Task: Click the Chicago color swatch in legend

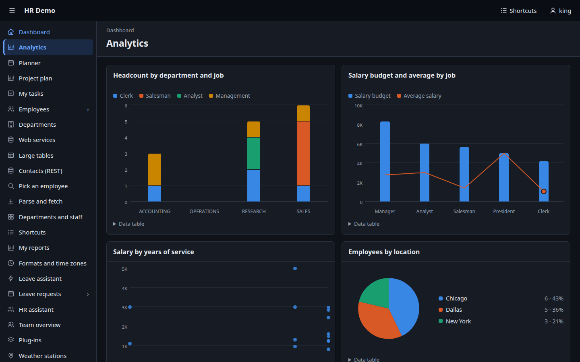Action: point(441,298)
